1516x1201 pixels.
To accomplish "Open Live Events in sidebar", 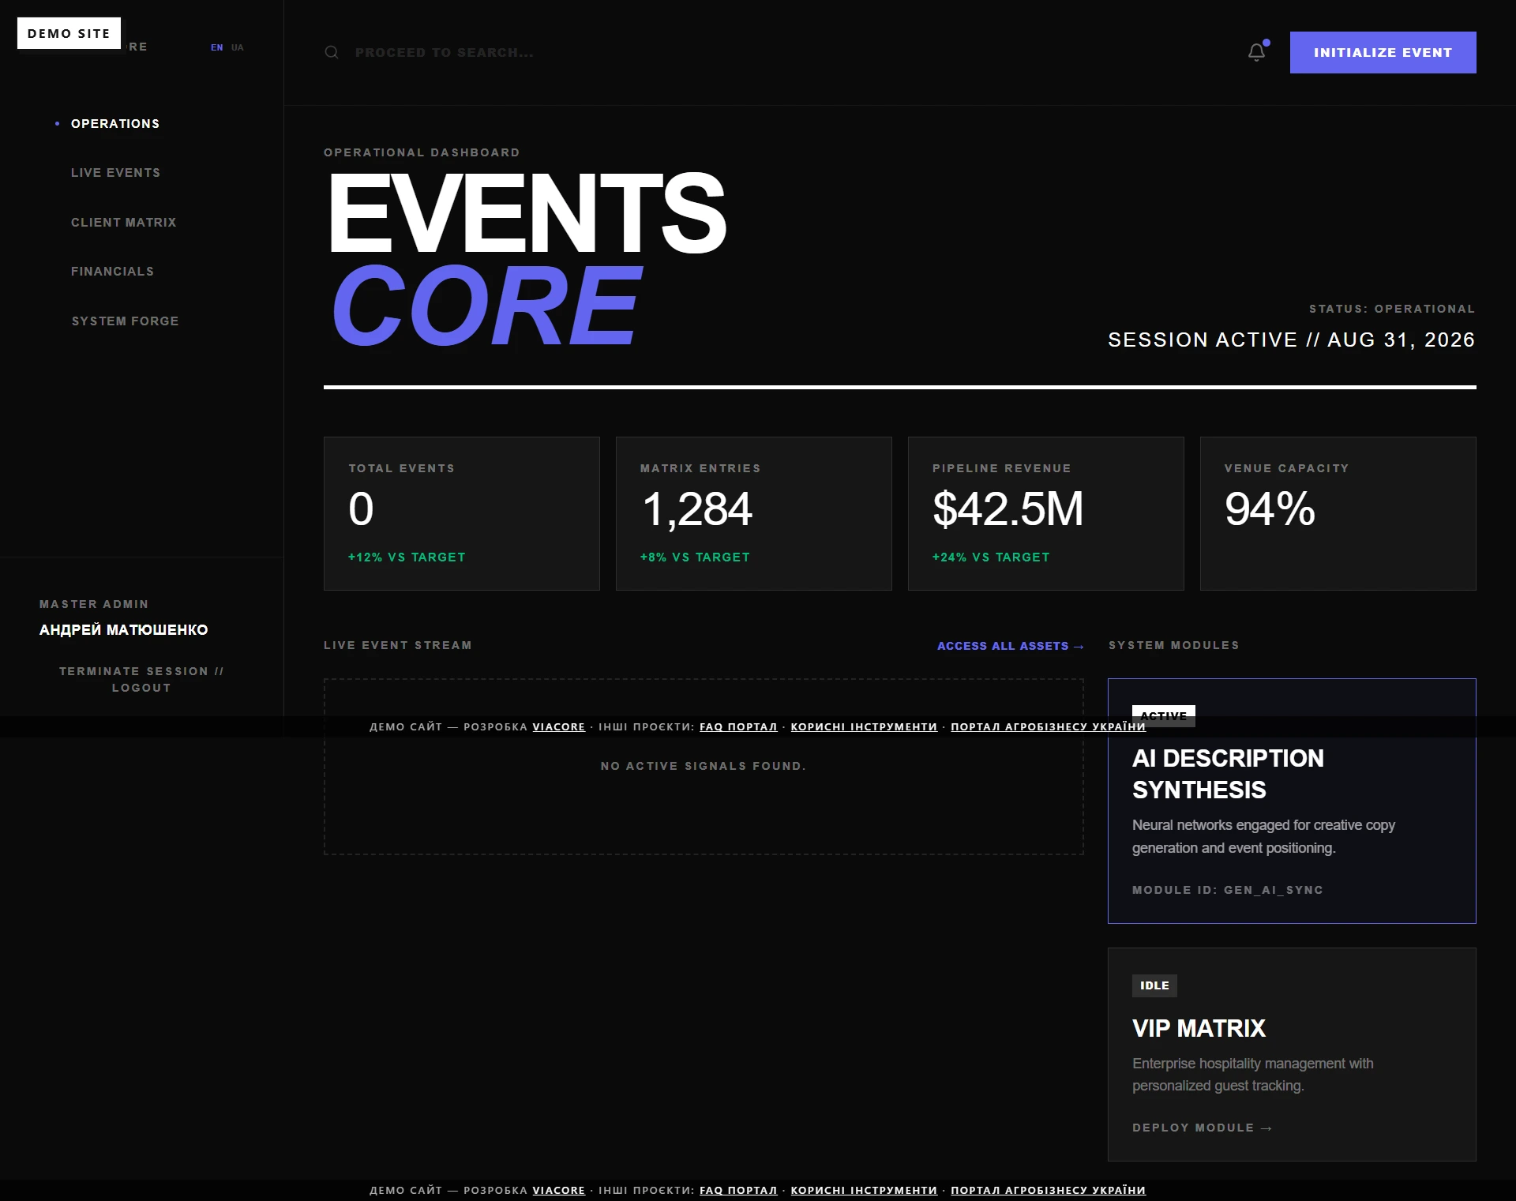I will (115, 173).
